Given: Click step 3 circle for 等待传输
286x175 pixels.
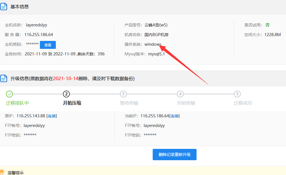Looking at the screenshot, I should click(123, 94).
